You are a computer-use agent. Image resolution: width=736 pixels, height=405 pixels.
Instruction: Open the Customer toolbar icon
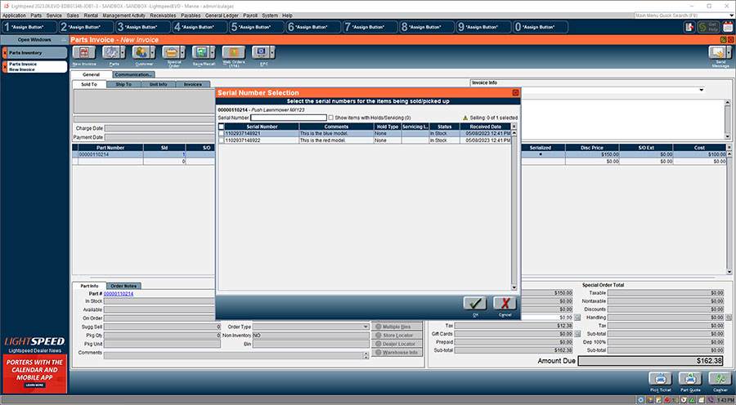tap(141, 52)
